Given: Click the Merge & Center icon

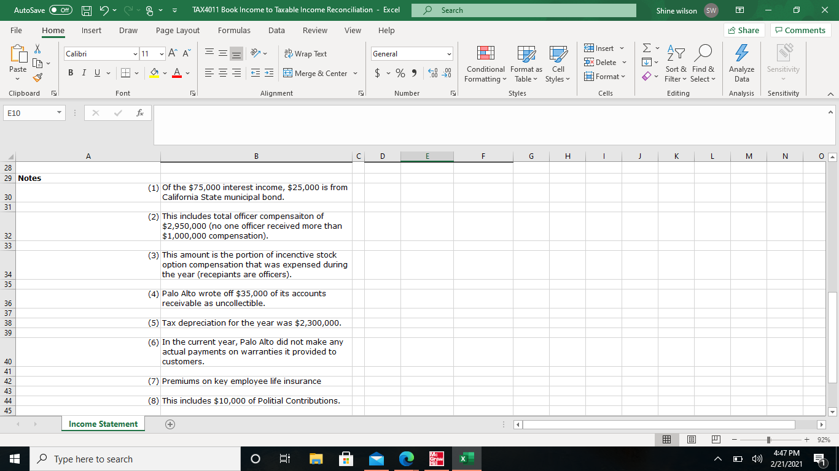Looking at the screenshot, I should [x=288, y=74].
